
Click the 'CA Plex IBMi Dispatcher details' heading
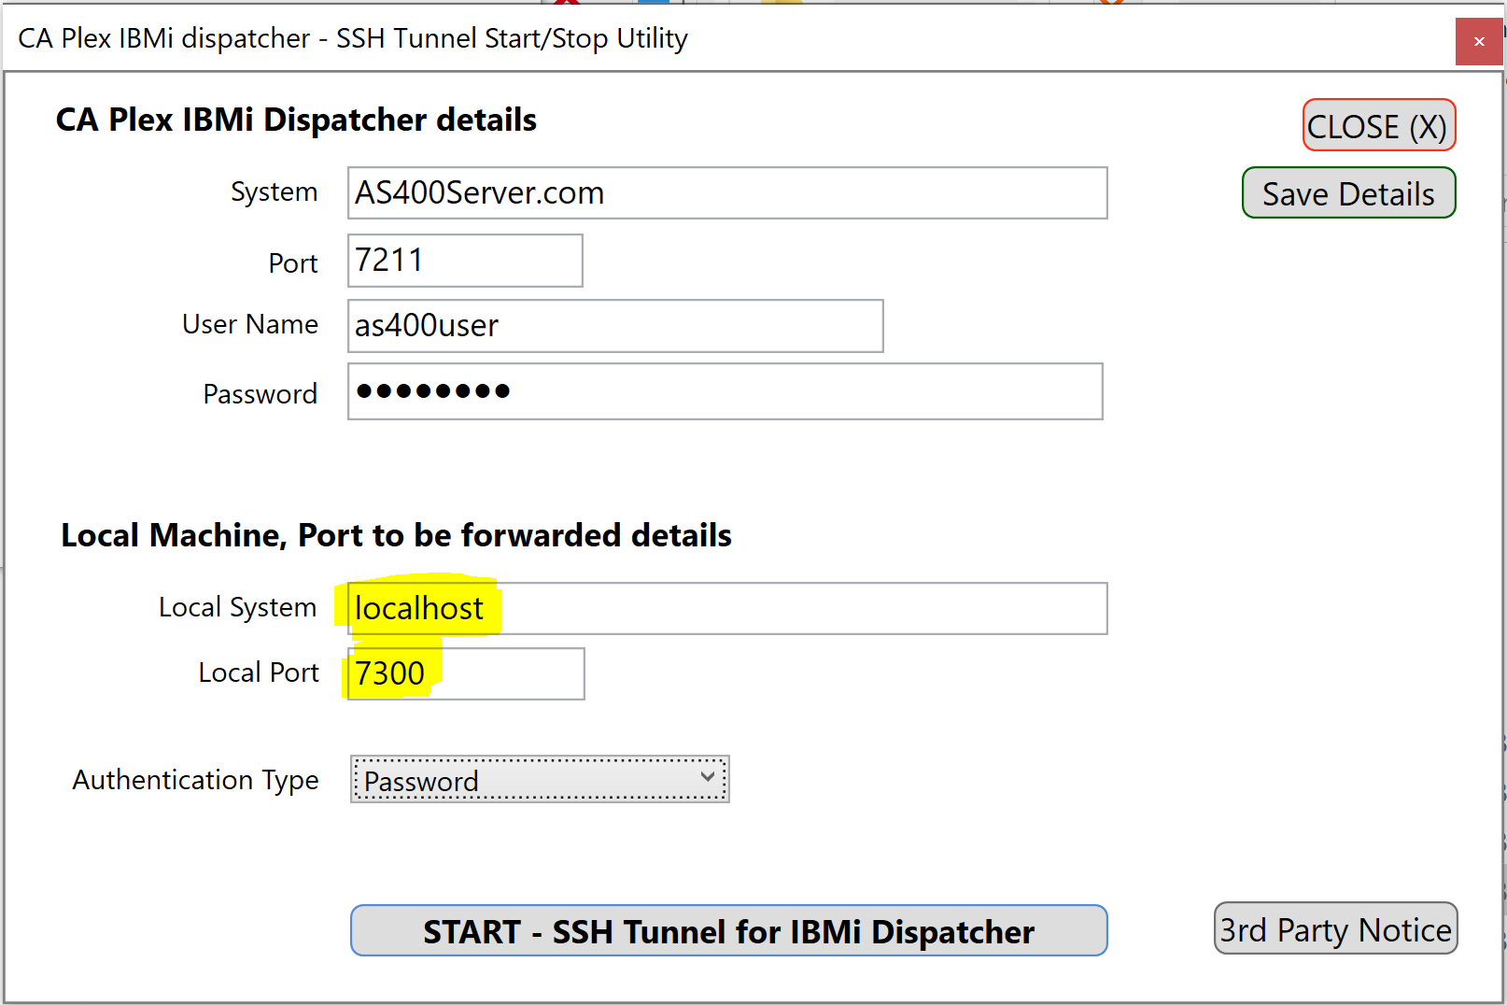(x=296, y=120)
